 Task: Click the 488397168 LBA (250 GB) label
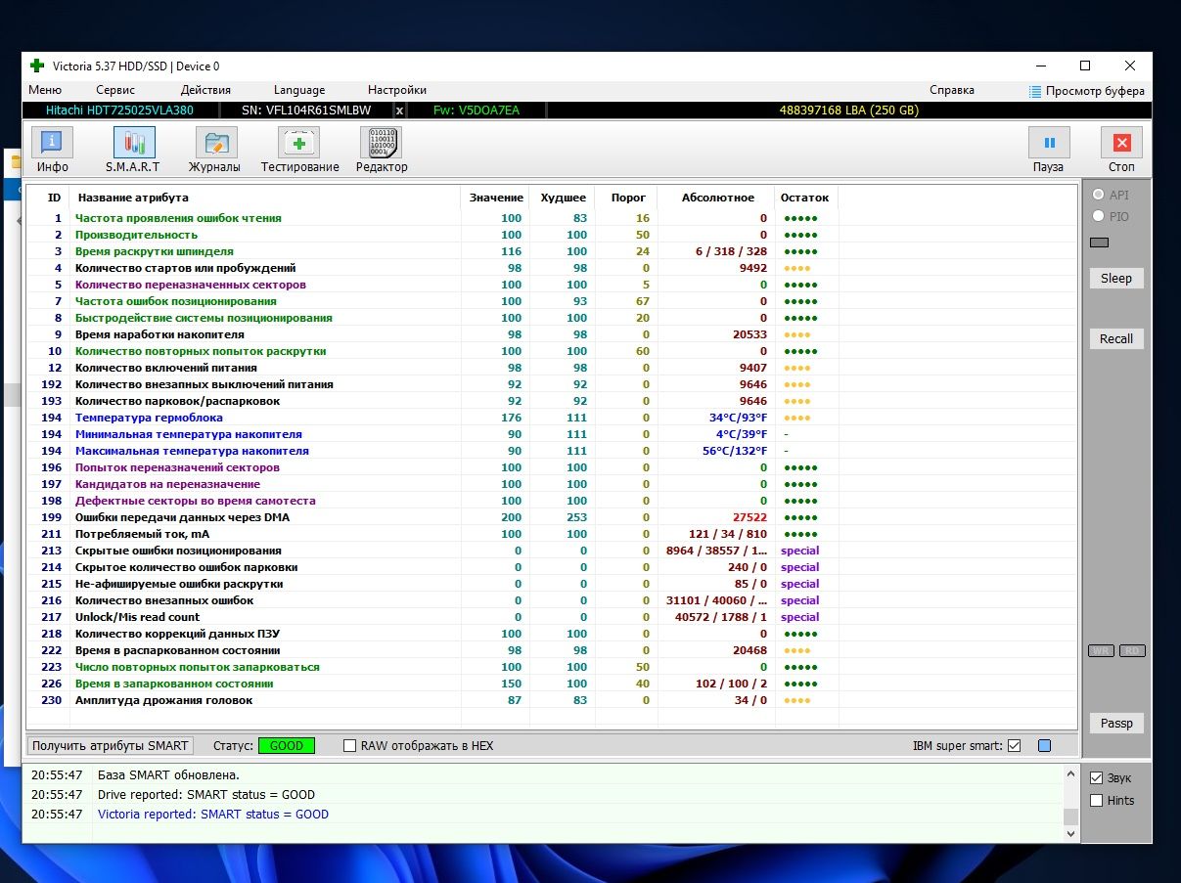pyautogui.click(x=848, y=110)
